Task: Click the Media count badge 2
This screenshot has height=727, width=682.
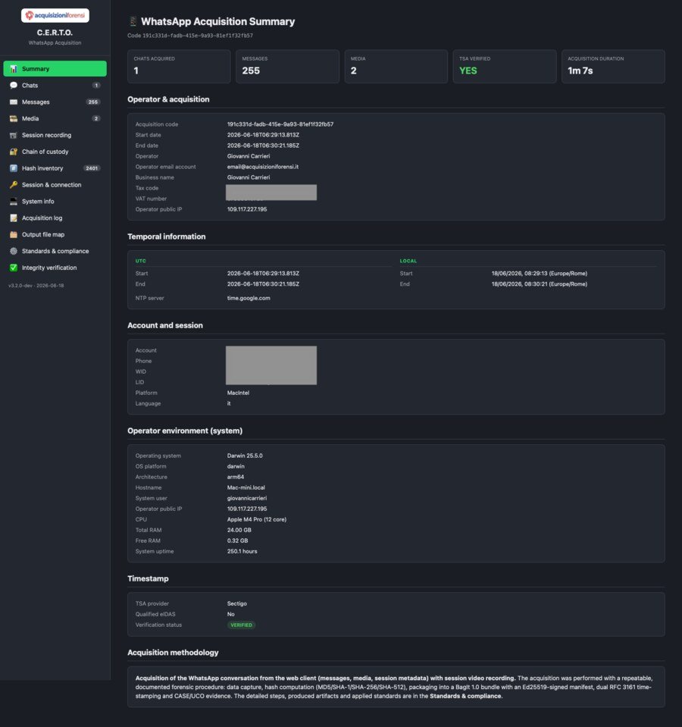Action: tap(96, 119)
